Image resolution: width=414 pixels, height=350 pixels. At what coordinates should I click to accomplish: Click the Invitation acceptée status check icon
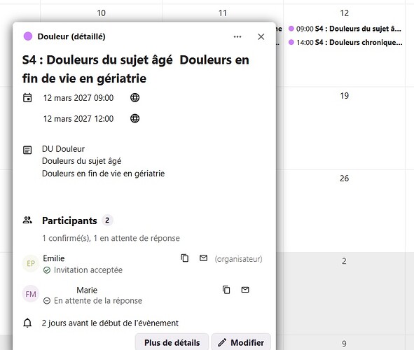tap(47, 270)
